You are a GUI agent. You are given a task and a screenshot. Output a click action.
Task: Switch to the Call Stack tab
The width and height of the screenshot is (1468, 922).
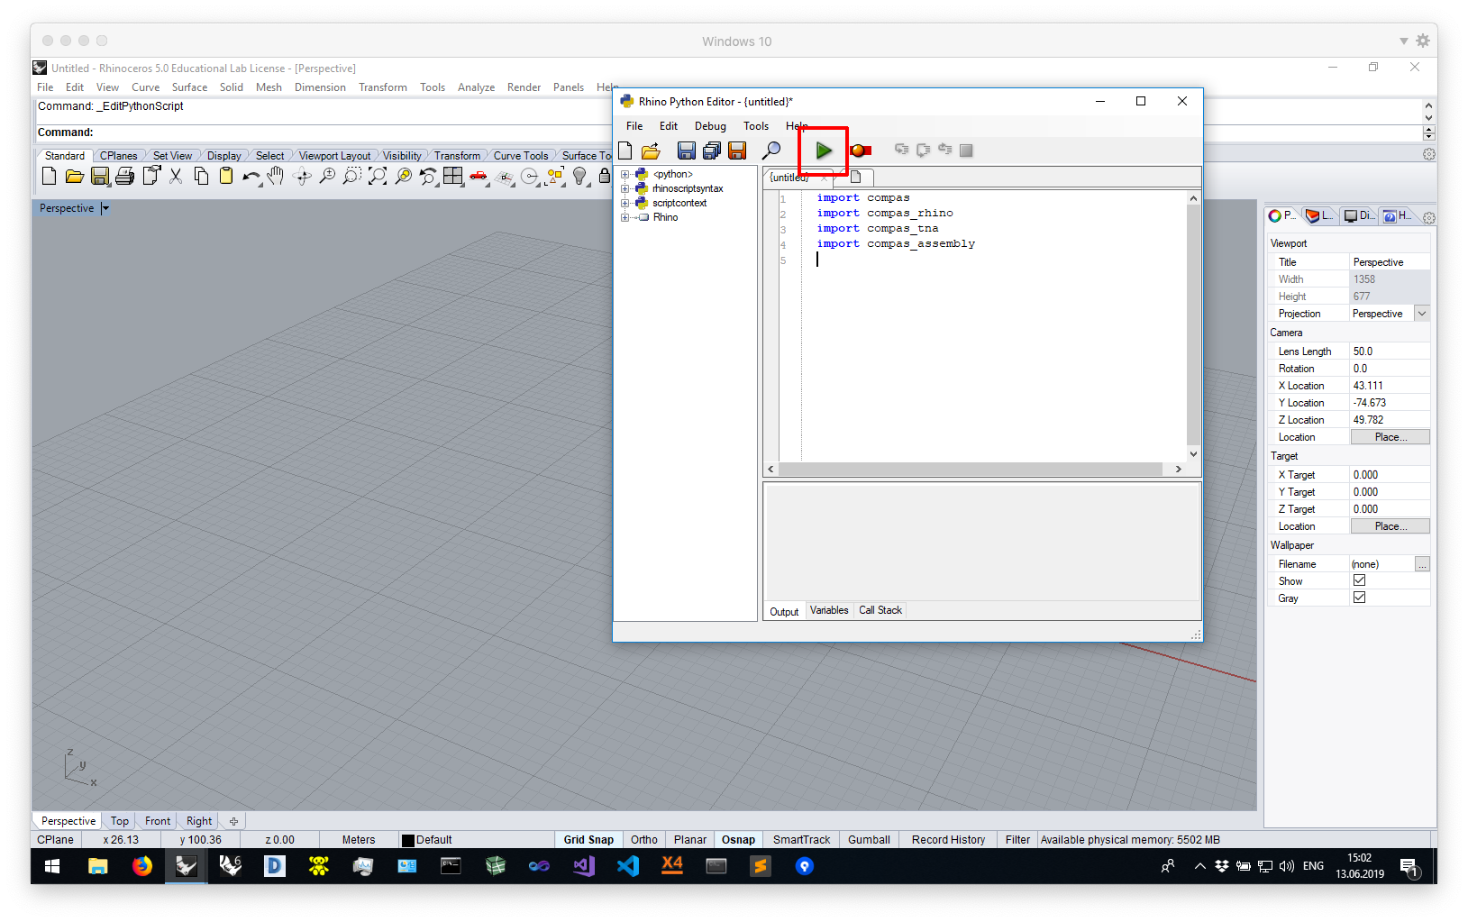[x=880, y=610]
